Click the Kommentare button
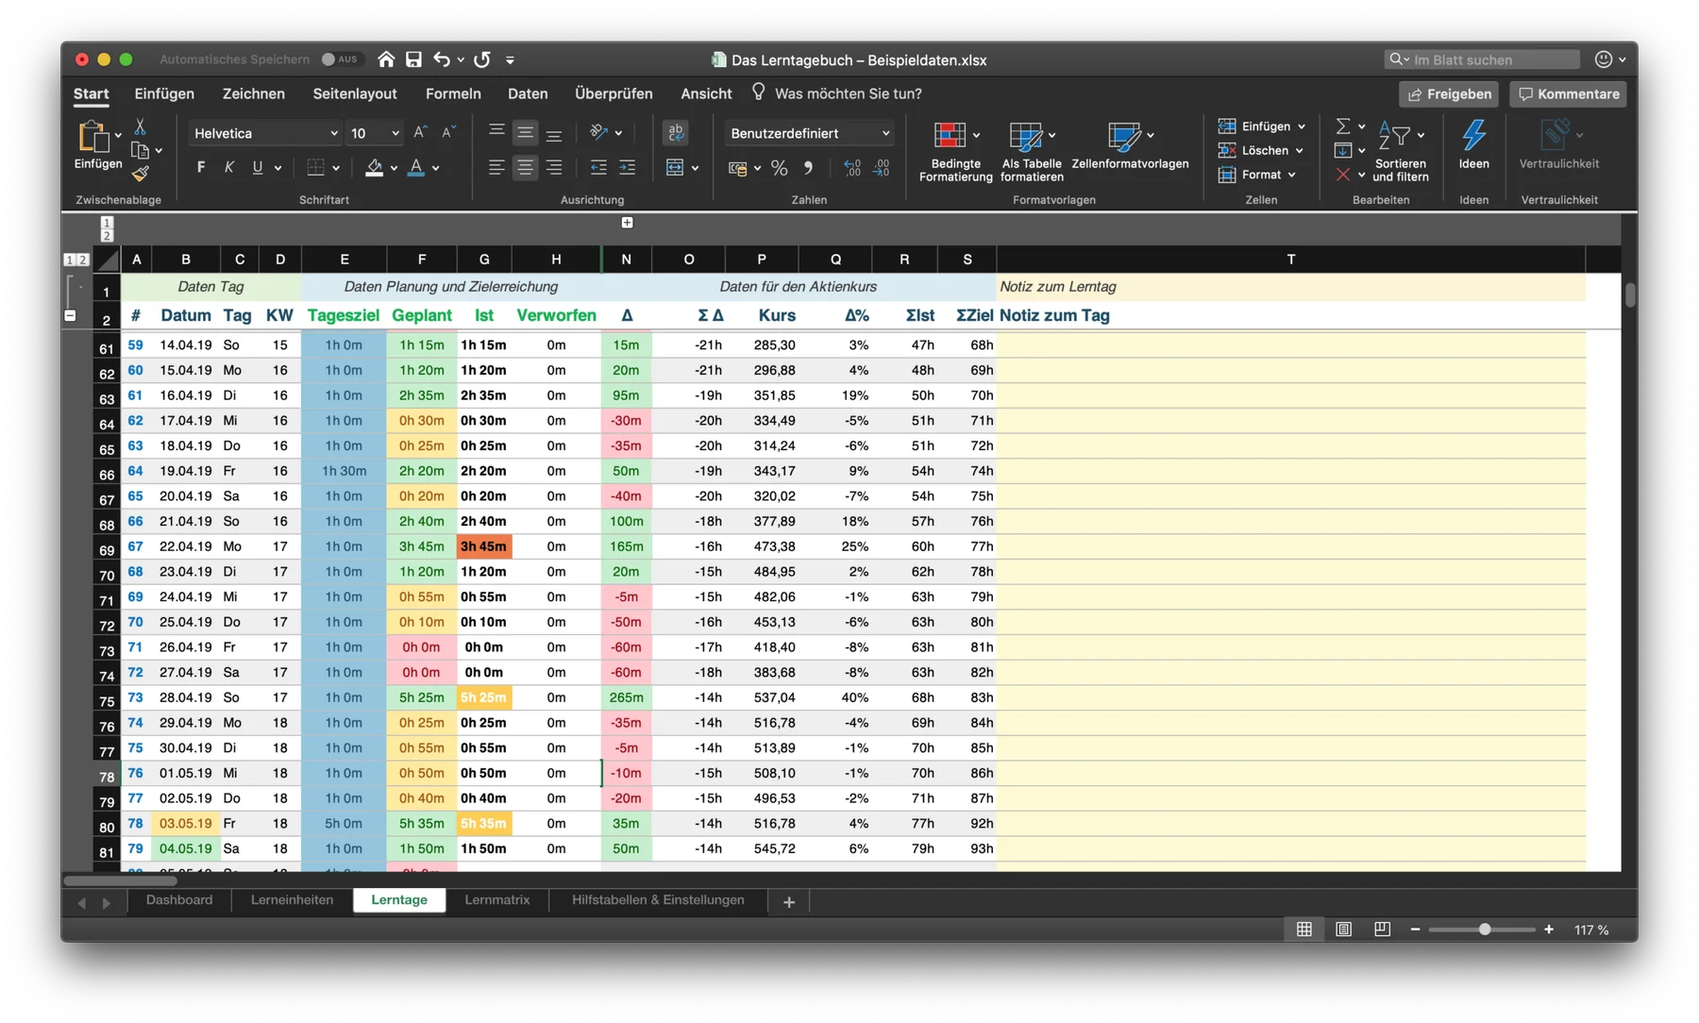This screenshot has width=1699, height=1023. 1568,93
